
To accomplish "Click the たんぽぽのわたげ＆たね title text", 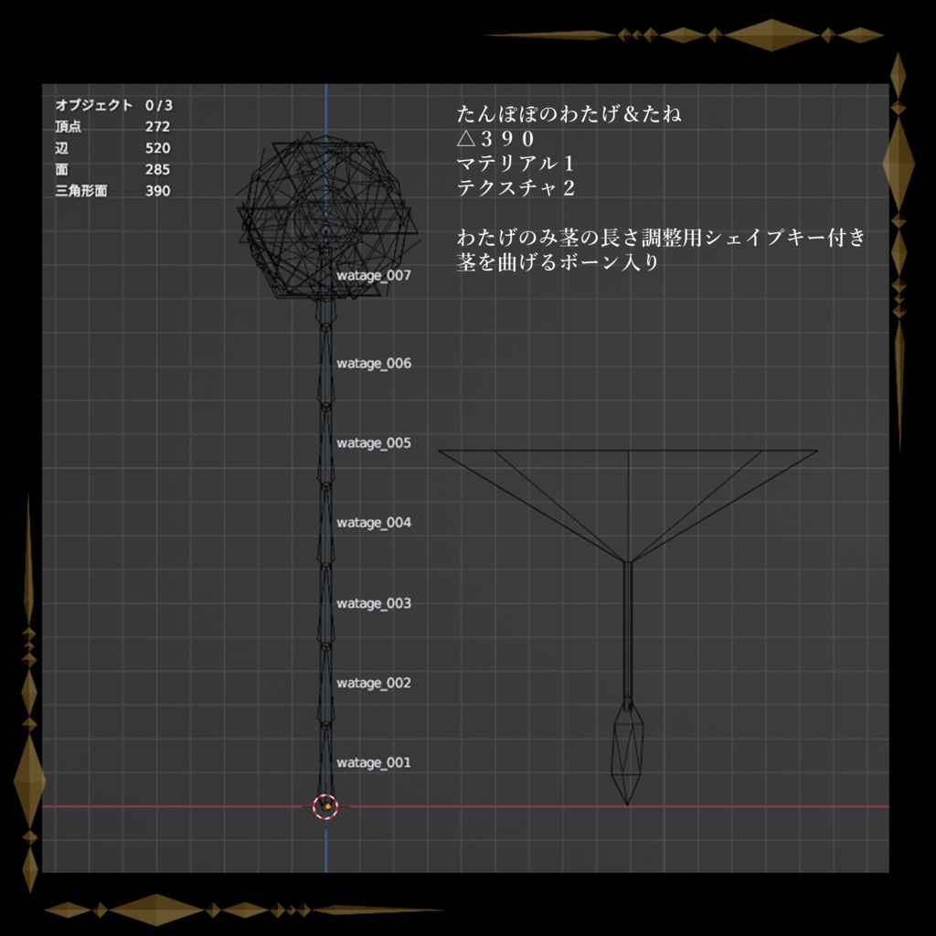I will (569, 114).
